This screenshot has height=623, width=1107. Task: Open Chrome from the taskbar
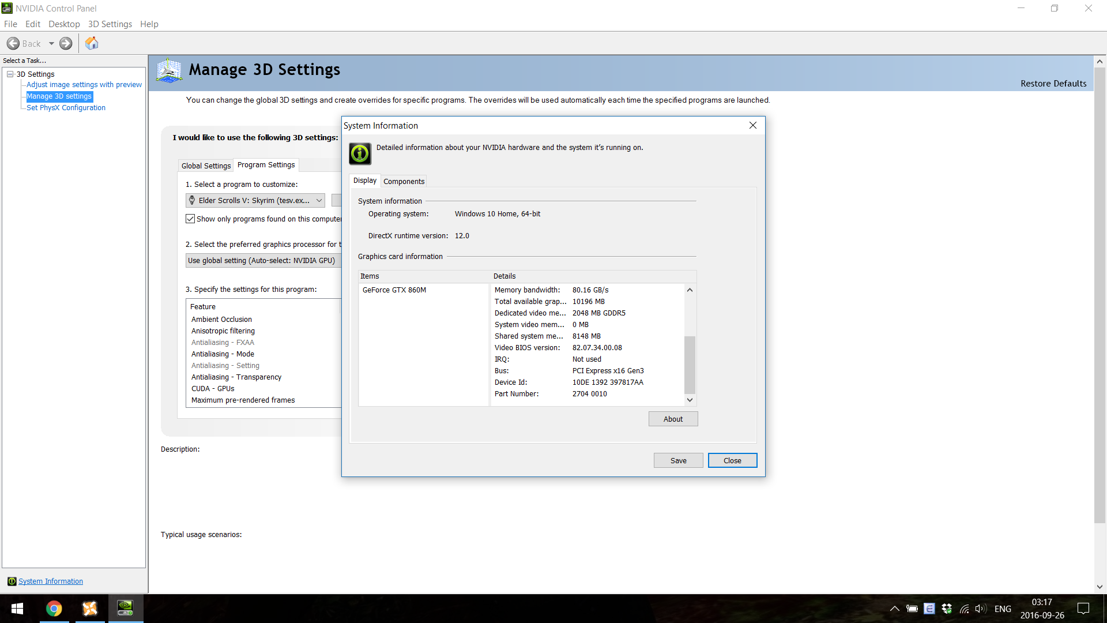click(x=54, y=609)
